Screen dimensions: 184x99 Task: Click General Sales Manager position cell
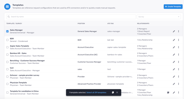[x=87, y=31]
